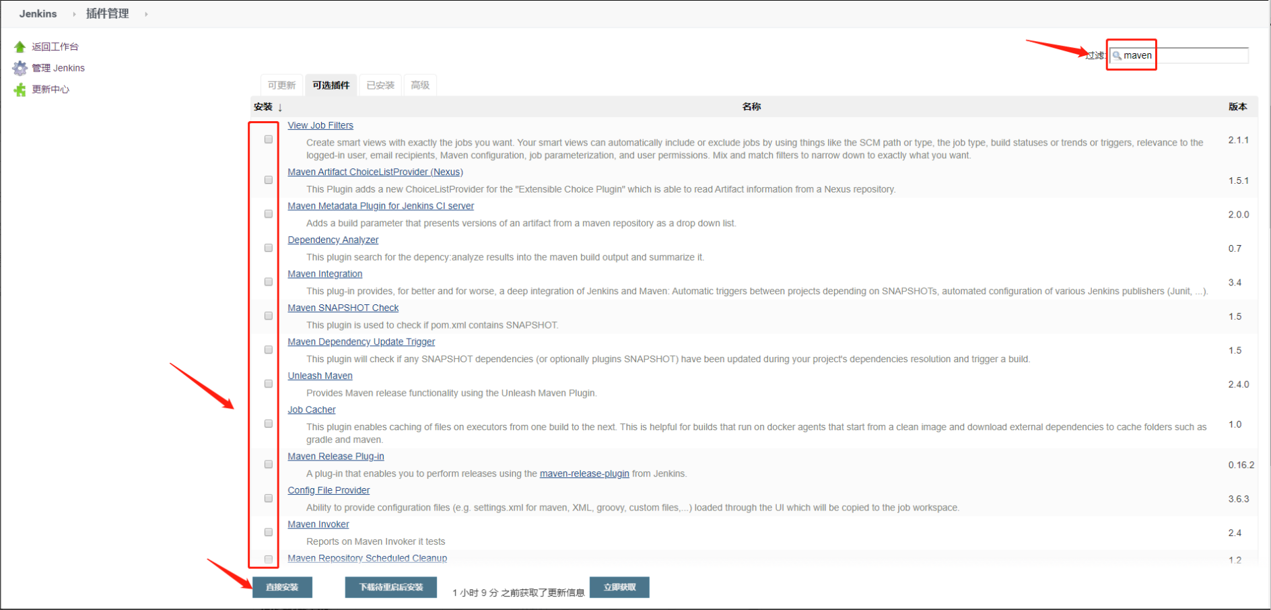Open Maven Artifact ChoiceListProvider (Nexus) link

pyautogui.click(x=375, y=172)
